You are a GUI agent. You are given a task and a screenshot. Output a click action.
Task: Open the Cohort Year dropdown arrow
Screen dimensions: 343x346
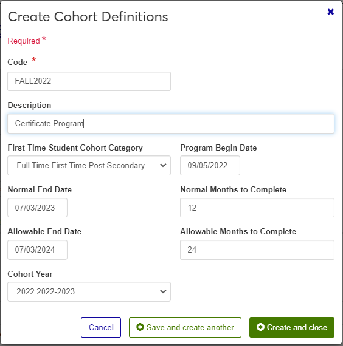point(163,291)
